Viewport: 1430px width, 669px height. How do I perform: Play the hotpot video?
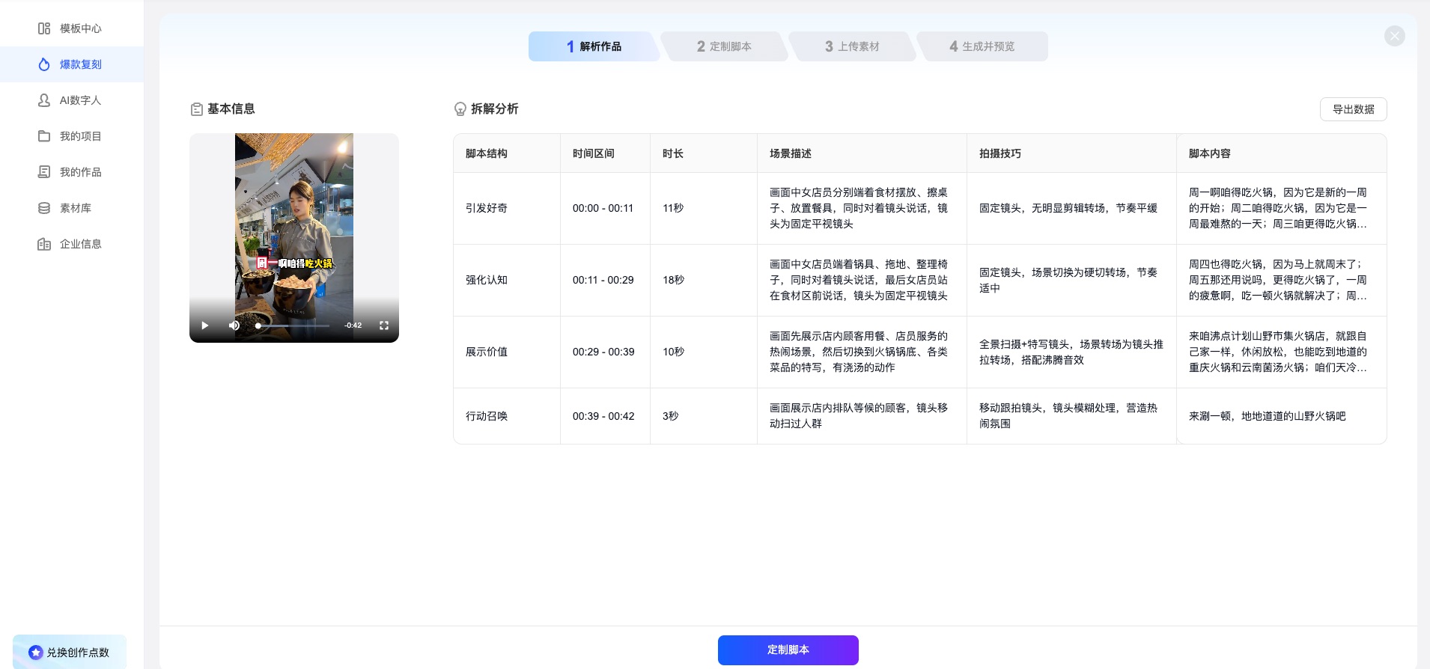[205, 326]
